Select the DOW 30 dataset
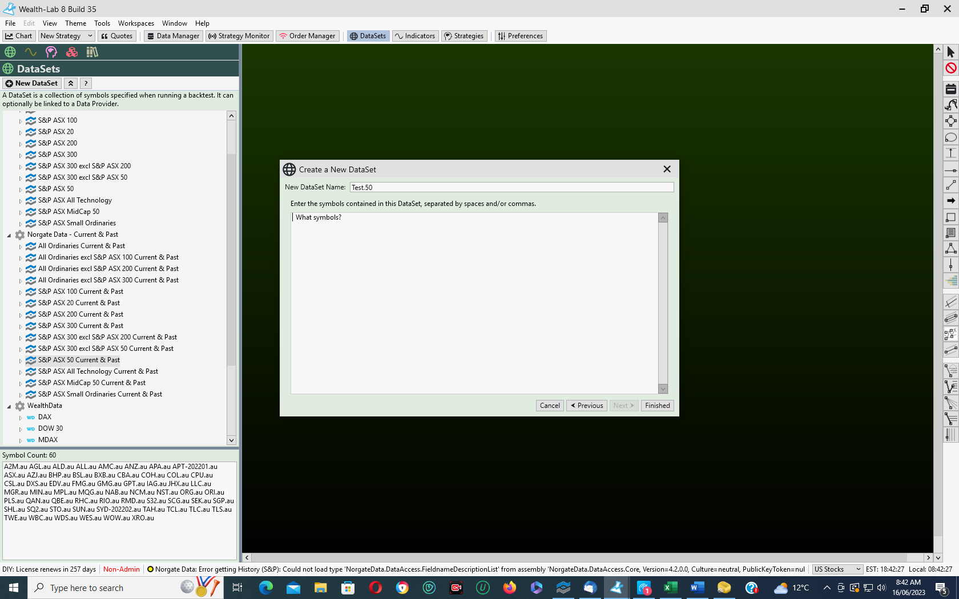Viewport: 959px width, 599px height. tap(51, 428)
